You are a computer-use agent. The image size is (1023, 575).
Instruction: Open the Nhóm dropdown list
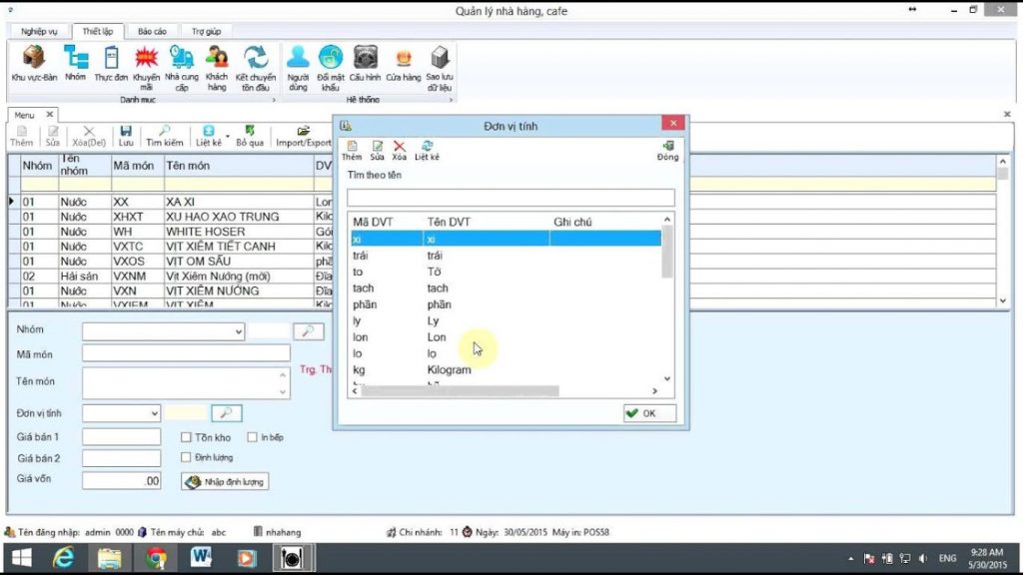point(237,330)
